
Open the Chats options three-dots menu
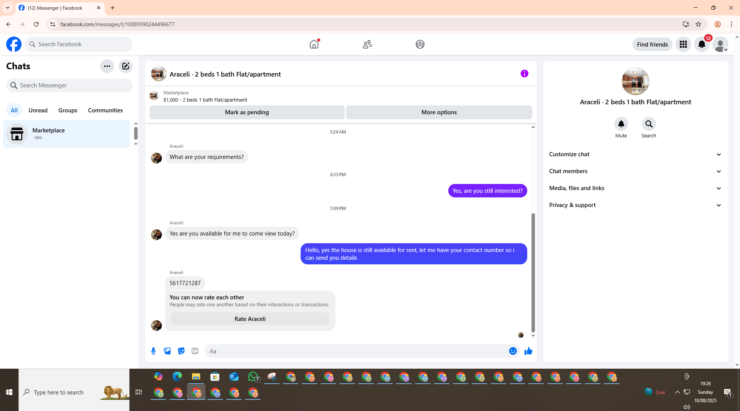click(x=107, y=66)
